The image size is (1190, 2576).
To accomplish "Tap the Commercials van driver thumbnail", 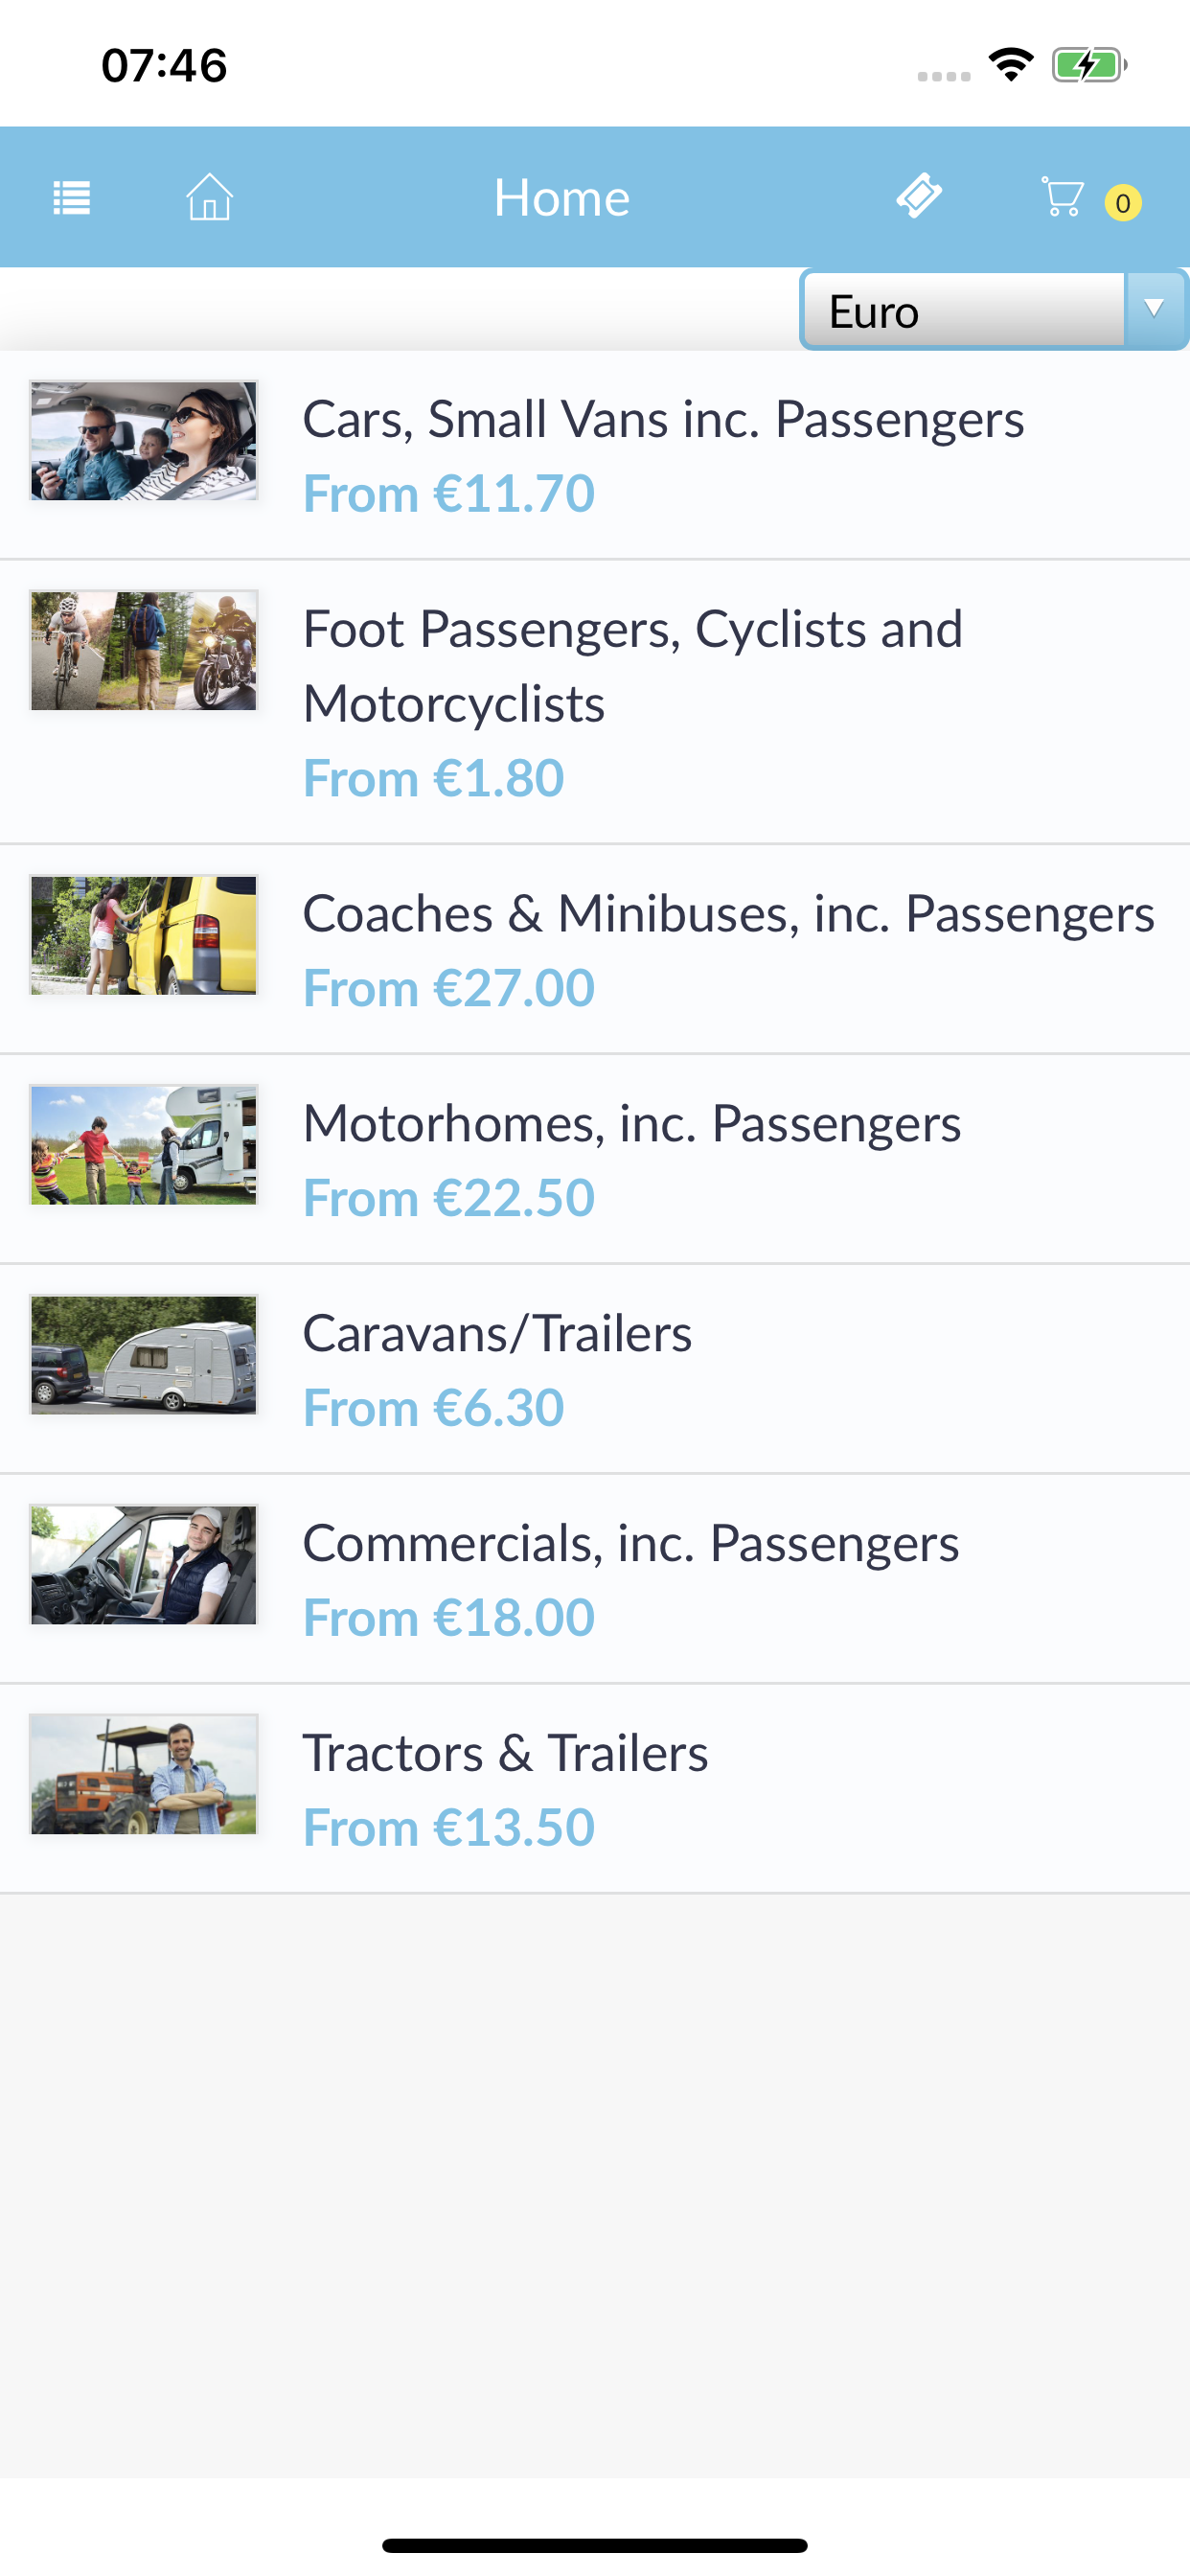I will [x=144, y=1565].
